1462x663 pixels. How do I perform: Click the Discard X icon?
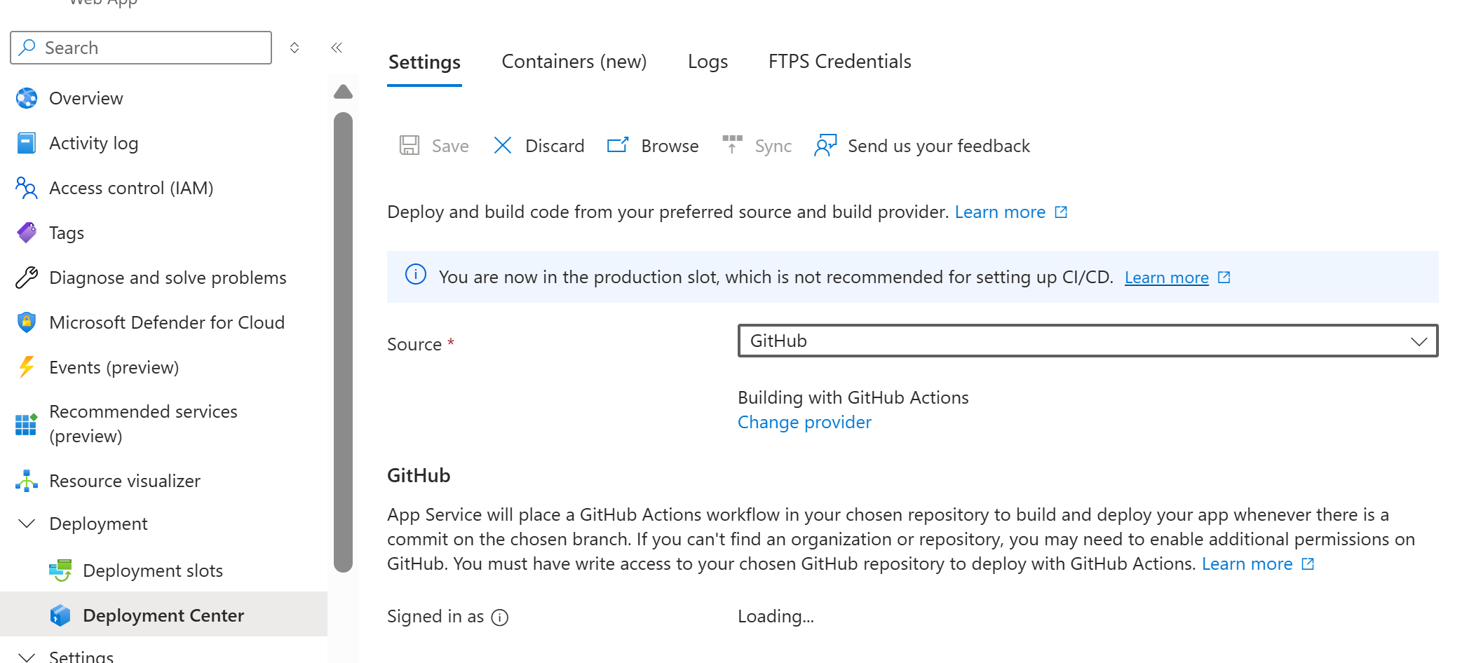click(503, 146)
